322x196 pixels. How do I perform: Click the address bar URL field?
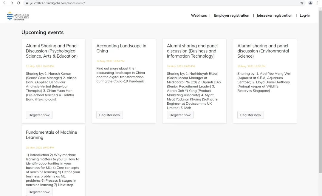[119, 3]
